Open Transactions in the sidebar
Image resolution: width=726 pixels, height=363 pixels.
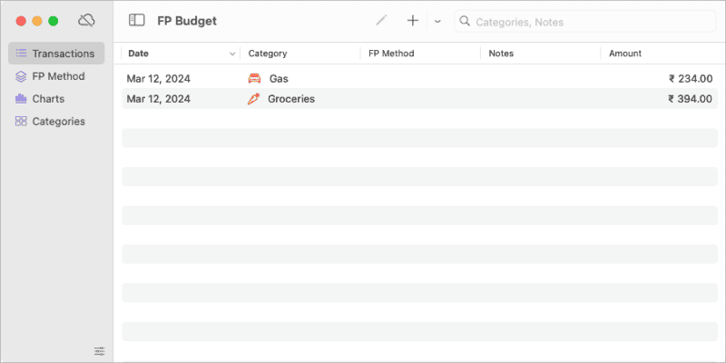coord(56,54)
